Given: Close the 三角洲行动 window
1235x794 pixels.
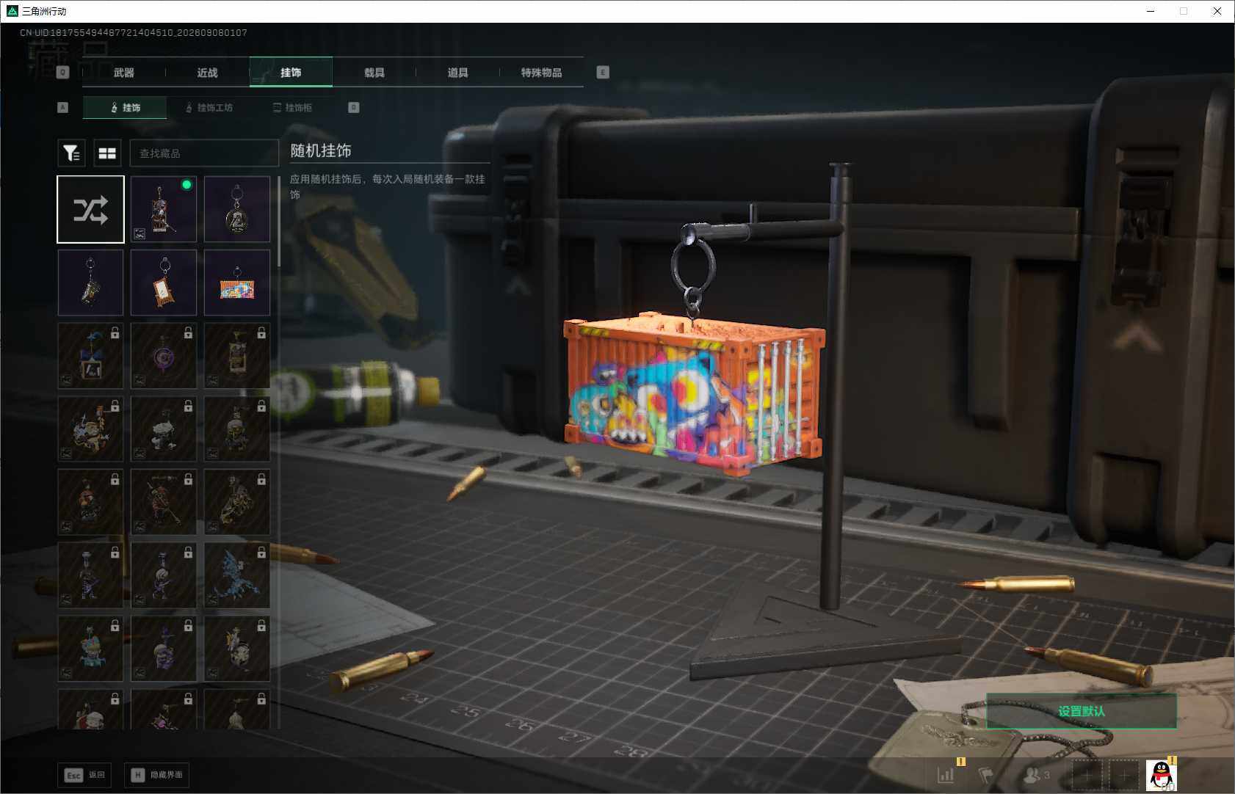Looking at the screenshot, I should [1217, 11].
